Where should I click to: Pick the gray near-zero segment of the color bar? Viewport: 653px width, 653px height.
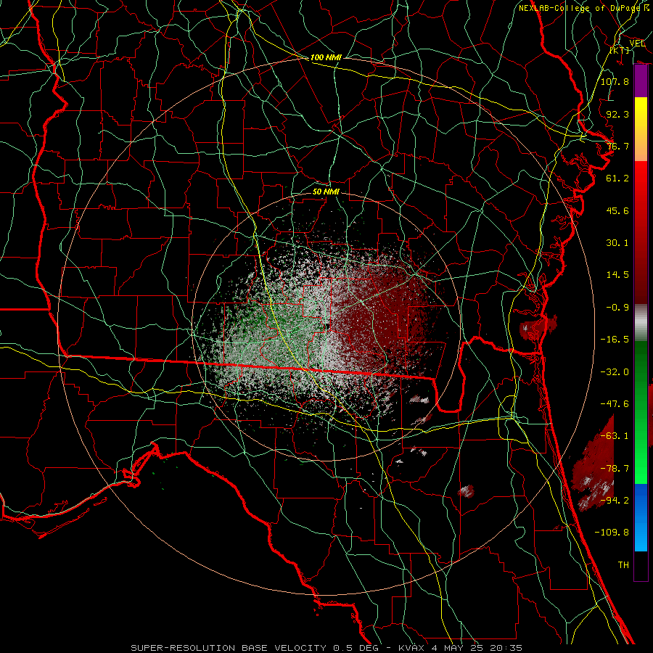641,322
